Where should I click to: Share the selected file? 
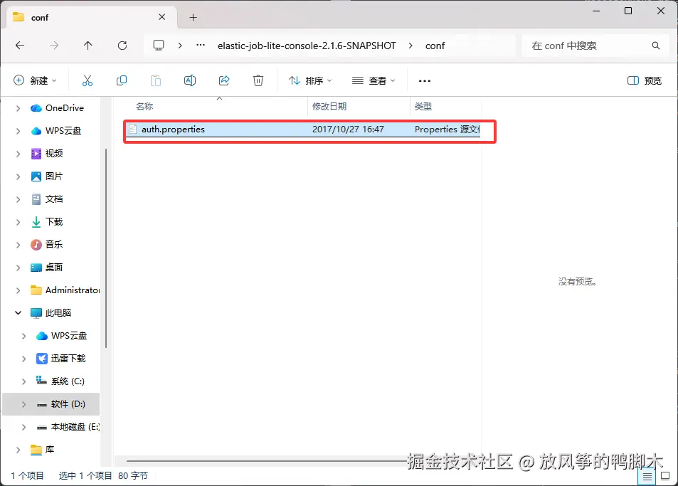click(x=224, y=80)
